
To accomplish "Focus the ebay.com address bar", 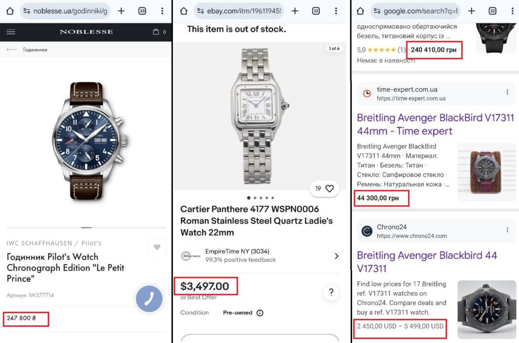I will pyautogui.click(x=239, y=11).
